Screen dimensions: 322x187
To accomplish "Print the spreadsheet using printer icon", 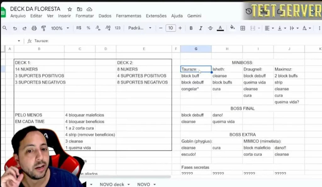I will point(34,28).
